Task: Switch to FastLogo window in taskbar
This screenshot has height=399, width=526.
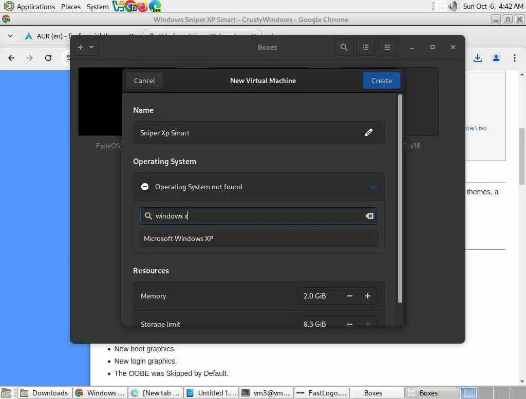Action: [322, 393]
